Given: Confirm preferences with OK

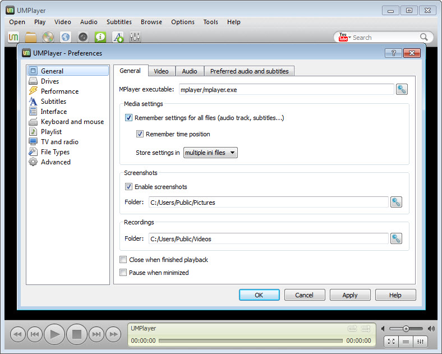Looking at the screenshot, I should tap(259, 295).
